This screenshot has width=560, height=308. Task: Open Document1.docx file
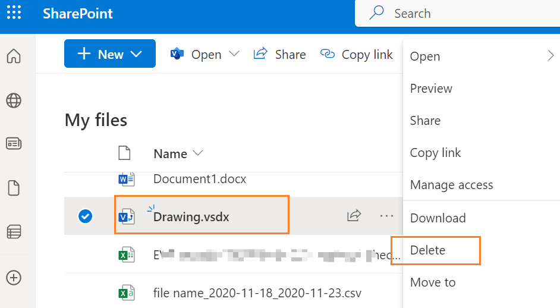pos(200,178)
